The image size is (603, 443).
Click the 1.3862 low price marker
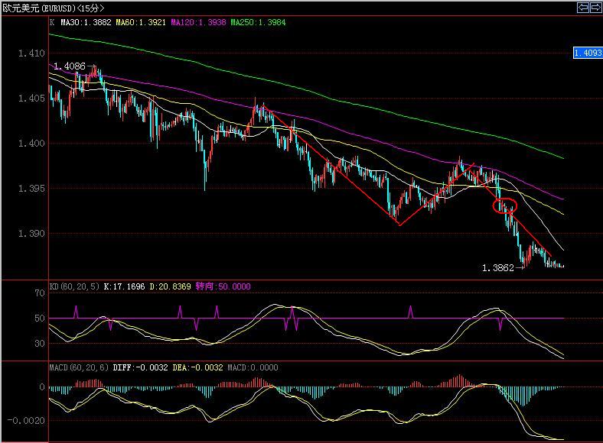pos(497,268)
